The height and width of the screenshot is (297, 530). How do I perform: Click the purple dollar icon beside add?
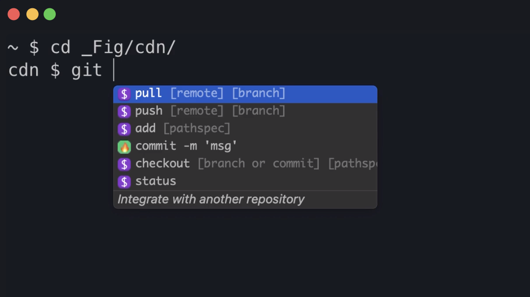coord(124,129)
